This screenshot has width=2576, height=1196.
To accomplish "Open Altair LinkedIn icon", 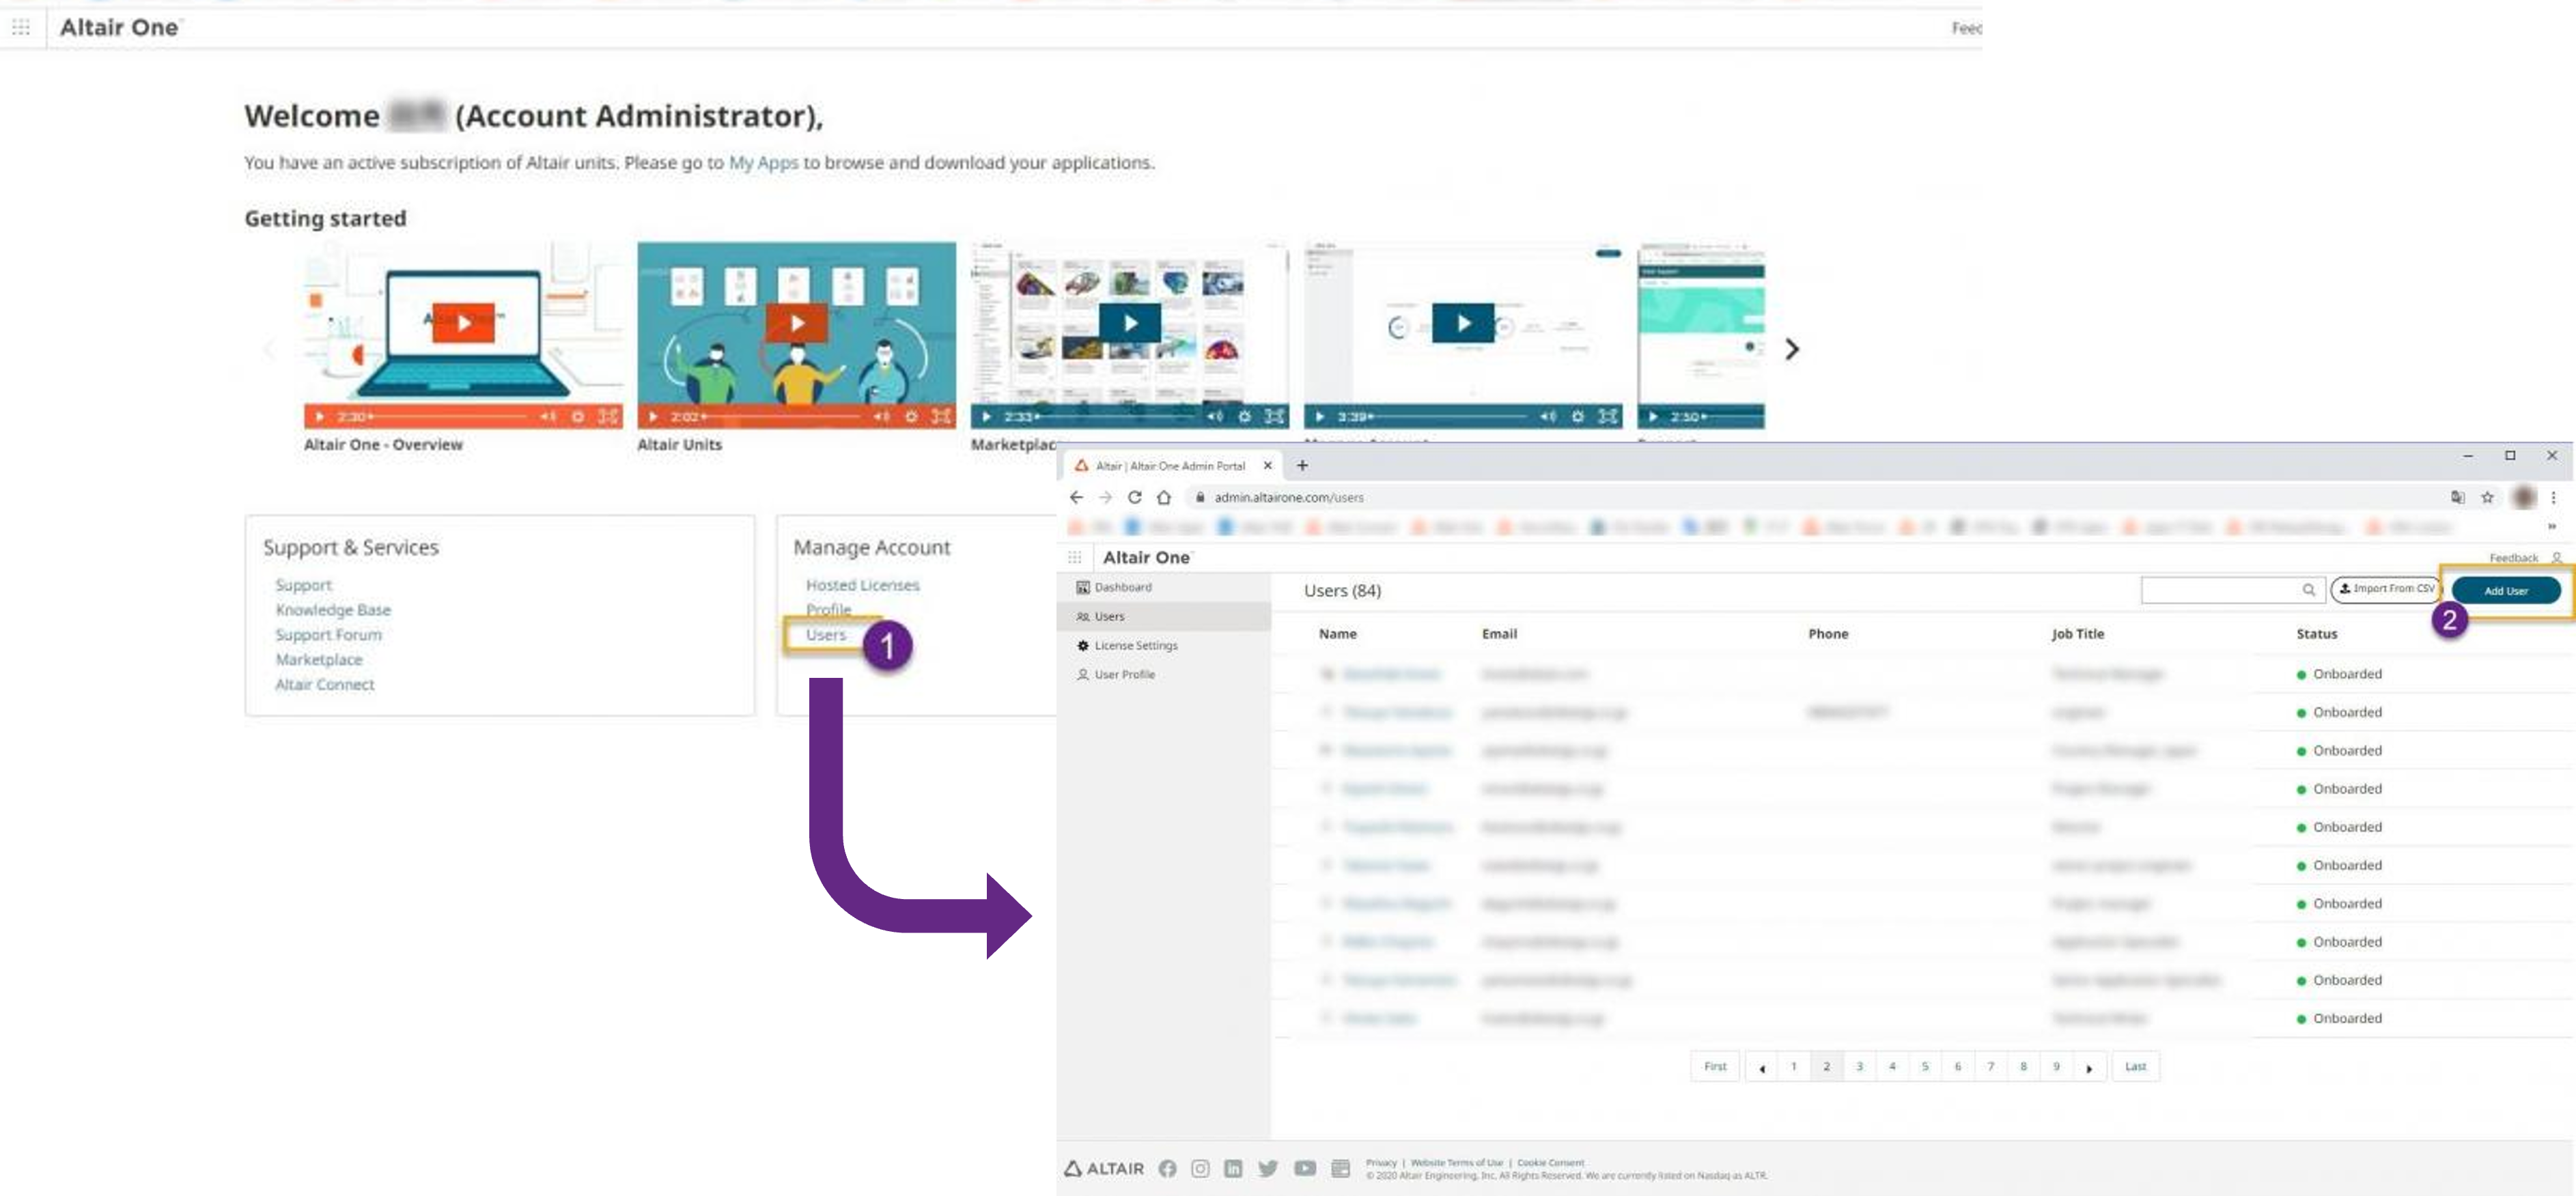I will 1233,1168.
